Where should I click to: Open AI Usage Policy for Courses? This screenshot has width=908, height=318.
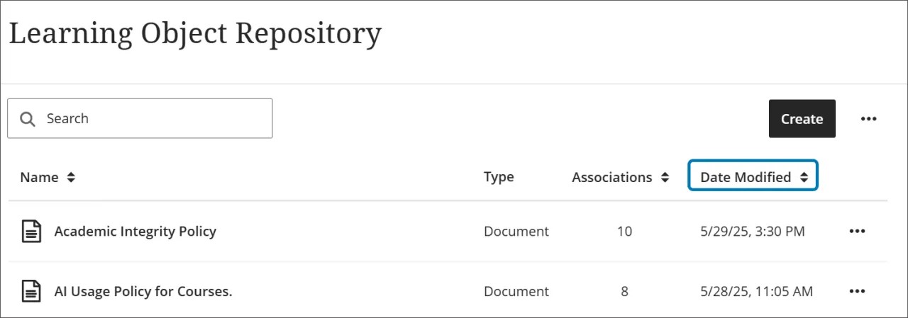(x=143, y=291)
